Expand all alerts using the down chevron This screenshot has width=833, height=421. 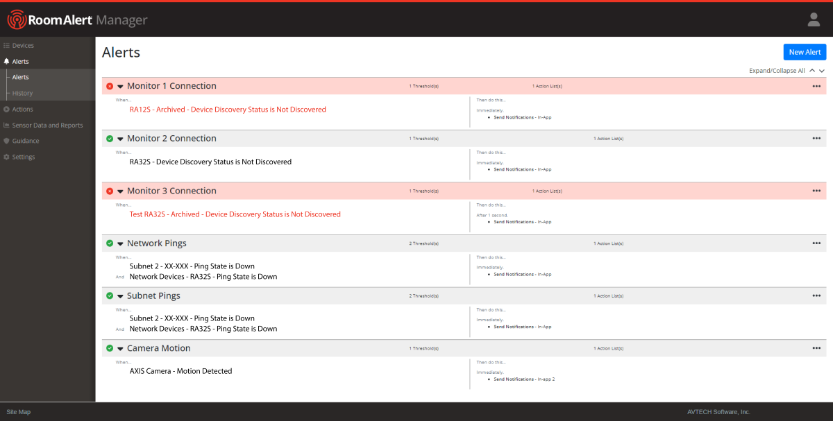pyautogui.click(x=822, y=70)
